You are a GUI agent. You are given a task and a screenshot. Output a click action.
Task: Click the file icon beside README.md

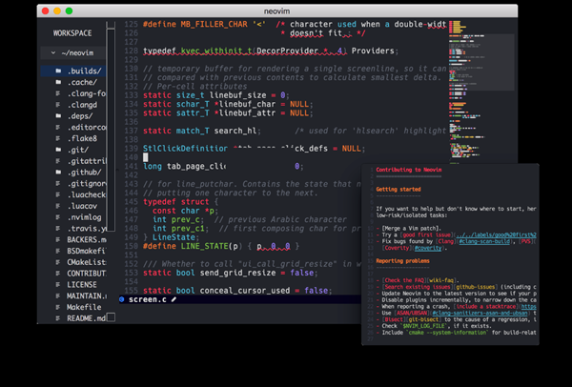tap(58, 318)
